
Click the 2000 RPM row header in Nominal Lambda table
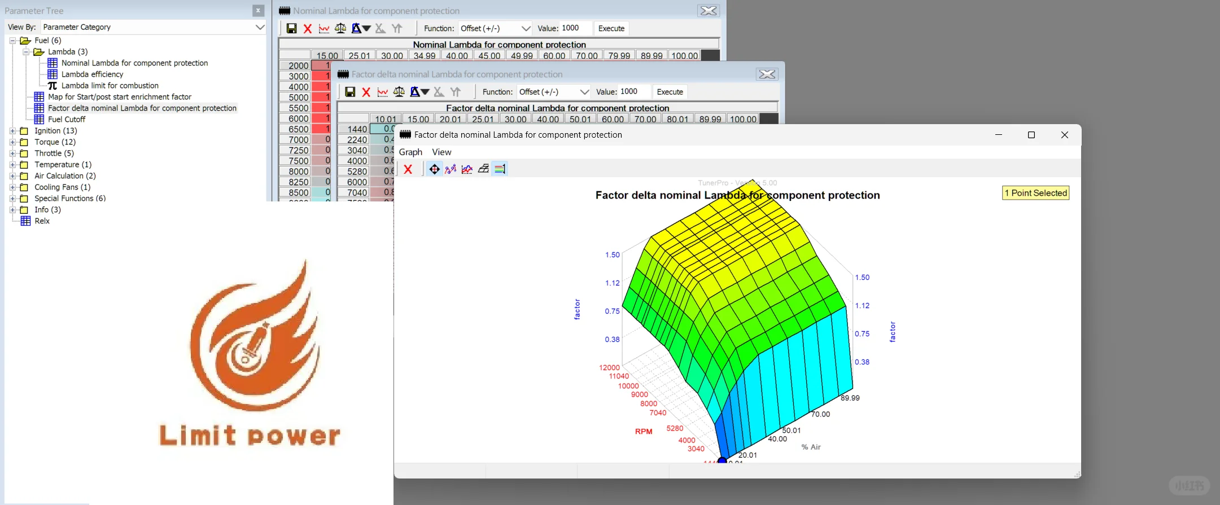[295, 65]
